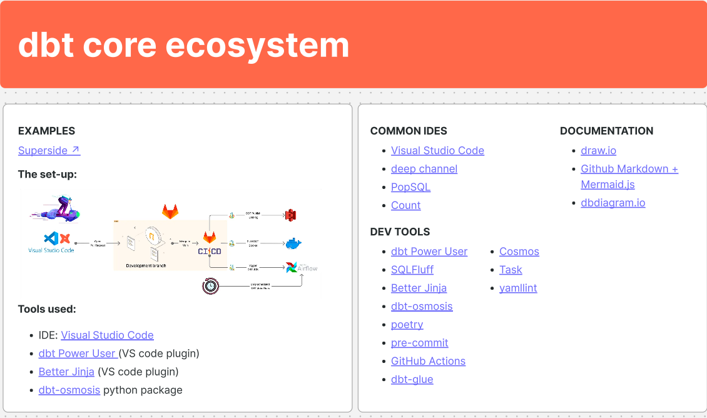Open the Count link
This screenshot has height=418, width=707.
click(405, 206)
